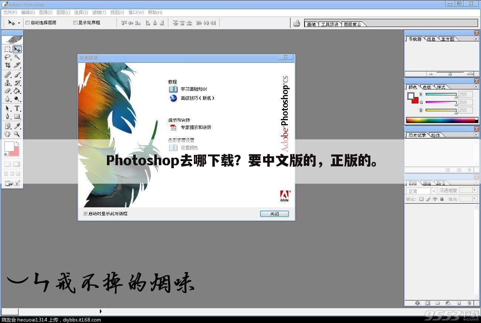Open the 窗口(W) menu
The width and height of the screenshot is (481, 323).
point(136,13)
